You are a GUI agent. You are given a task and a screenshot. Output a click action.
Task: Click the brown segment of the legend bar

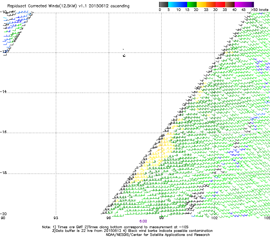point(230,4)
